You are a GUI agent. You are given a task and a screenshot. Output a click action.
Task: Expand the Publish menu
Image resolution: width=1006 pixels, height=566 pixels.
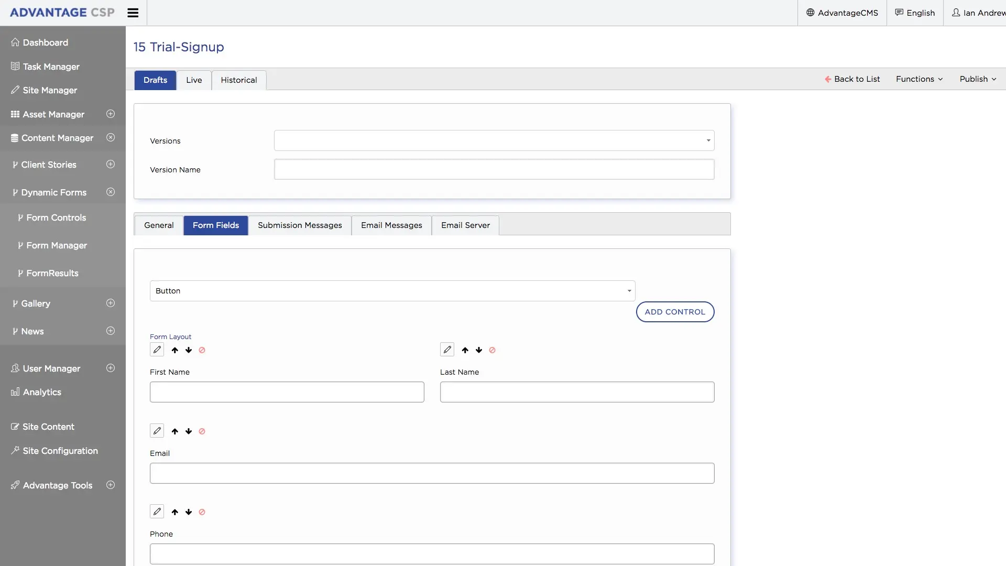977,79
